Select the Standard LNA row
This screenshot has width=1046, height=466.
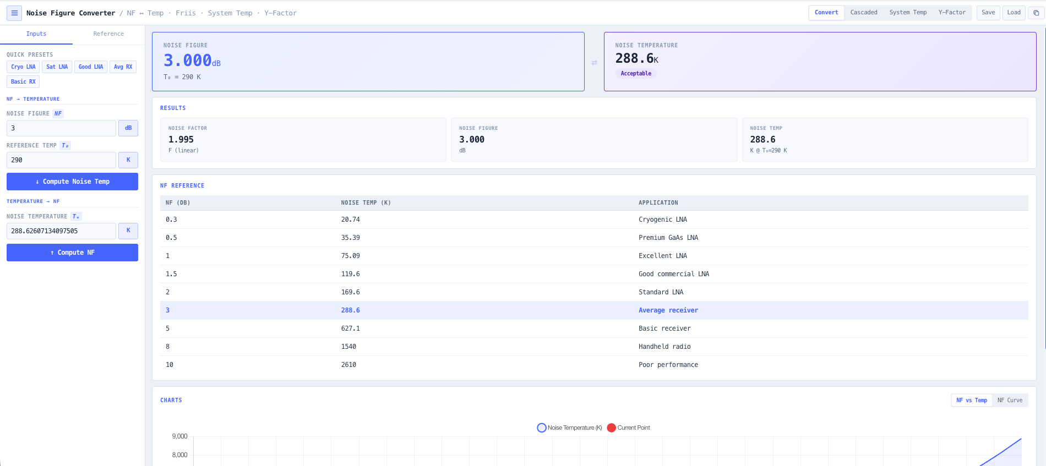(x=594, y=292)
